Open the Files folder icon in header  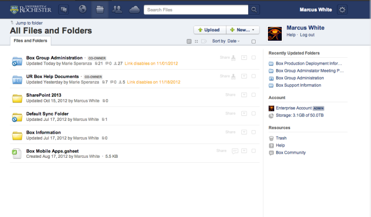[x=100, y=10]
